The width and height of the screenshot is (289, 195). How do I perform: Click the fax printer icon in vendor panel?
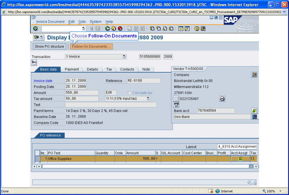click(222, 99)
